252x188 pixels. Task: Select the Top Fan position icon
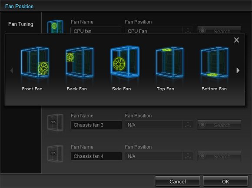pos(169,62)
